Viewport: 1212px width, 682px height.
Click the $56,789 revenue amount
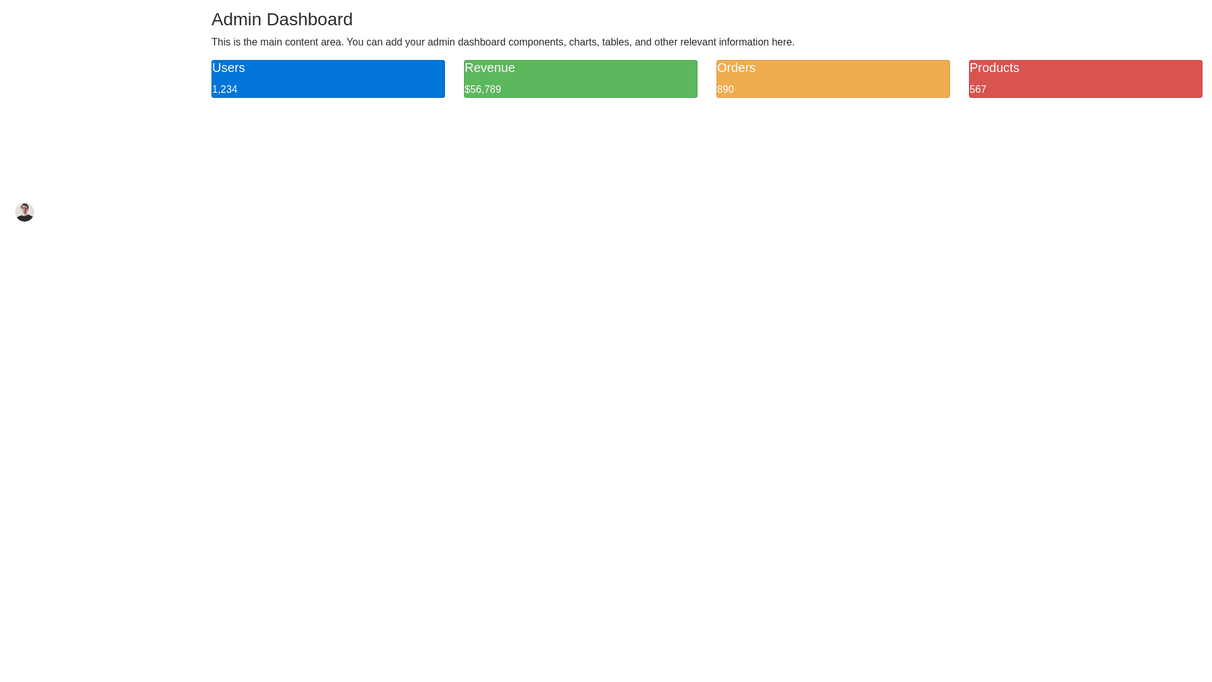click(483, 90)
